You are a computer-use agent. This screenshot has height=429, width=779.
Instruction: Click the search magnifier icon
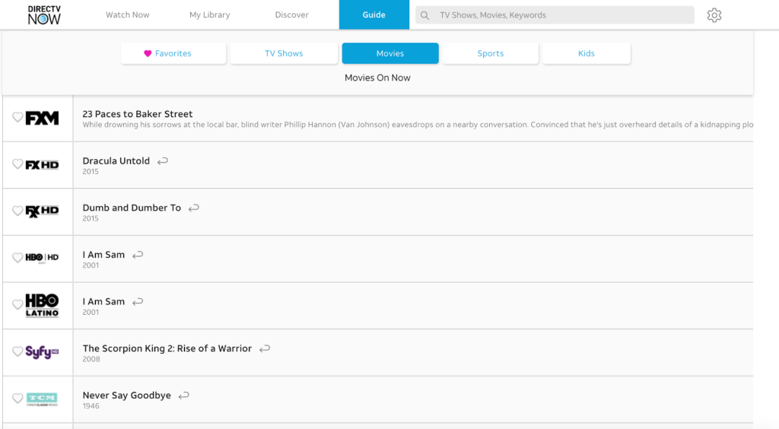click(x=424, y=15)
